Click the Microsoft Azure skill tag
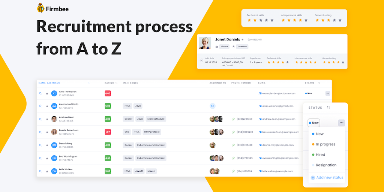The image size is (384, 192). (x=156, y=119)
